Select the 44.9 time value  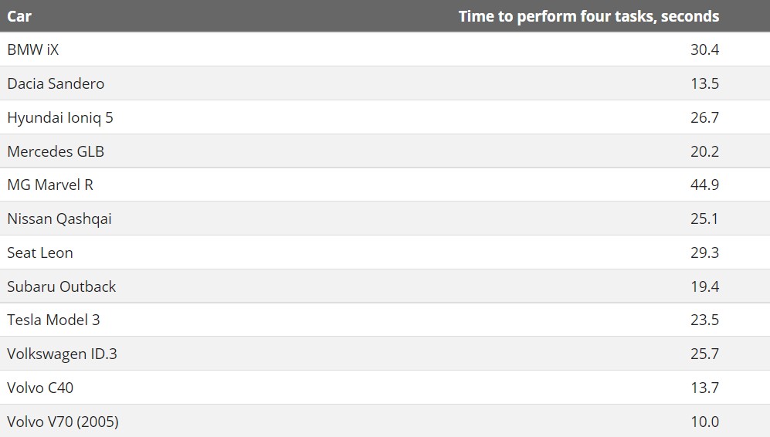[704, 185]
